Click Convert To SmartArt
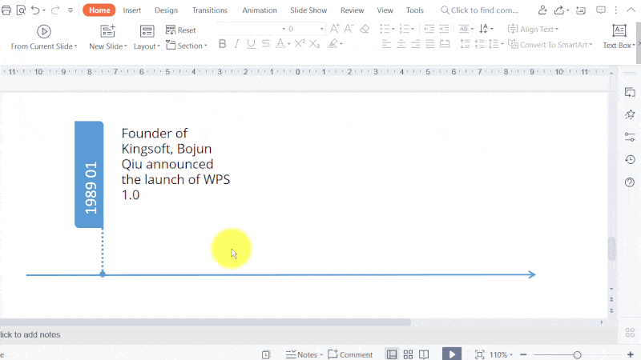Screen dimensions: 641x360 click(550, 45)
